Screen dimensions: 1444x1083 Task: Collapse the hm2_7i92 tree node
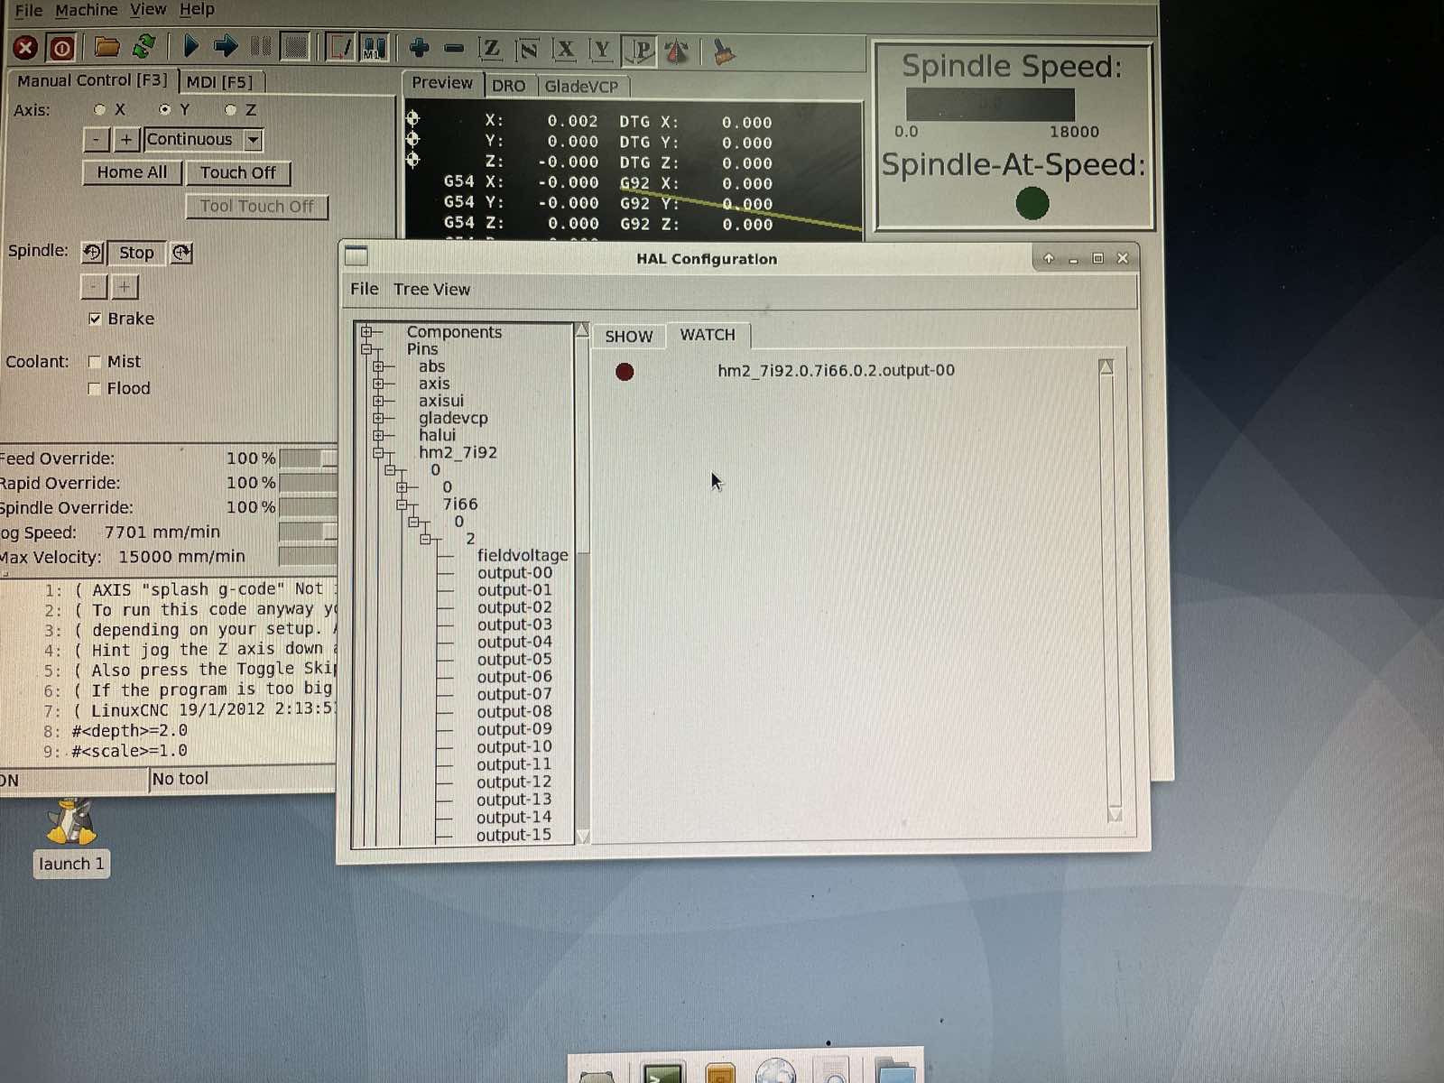point(379,452)
